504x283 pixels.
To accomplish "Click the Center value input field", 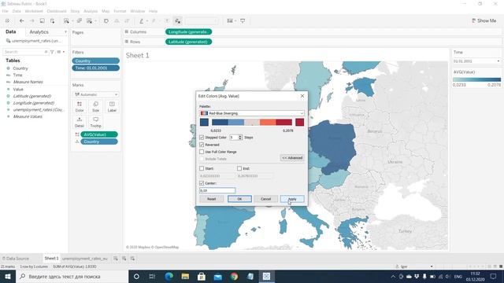I will coord(217,190).
